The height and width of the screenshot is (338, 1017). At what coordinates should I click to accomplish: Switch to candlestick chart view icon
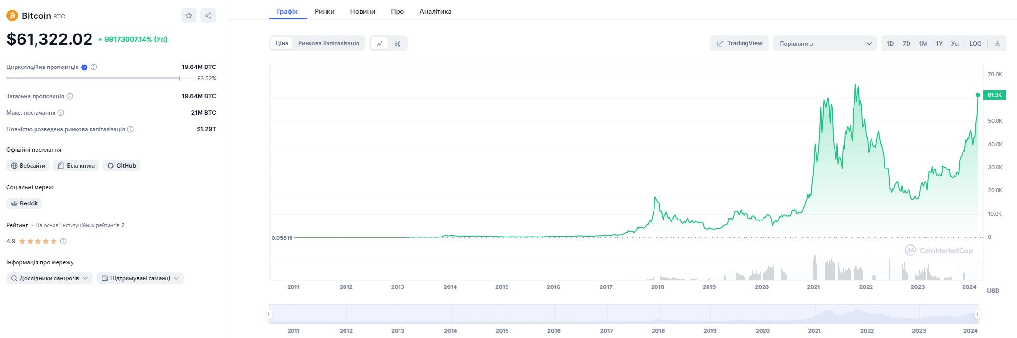click(398, 44)
